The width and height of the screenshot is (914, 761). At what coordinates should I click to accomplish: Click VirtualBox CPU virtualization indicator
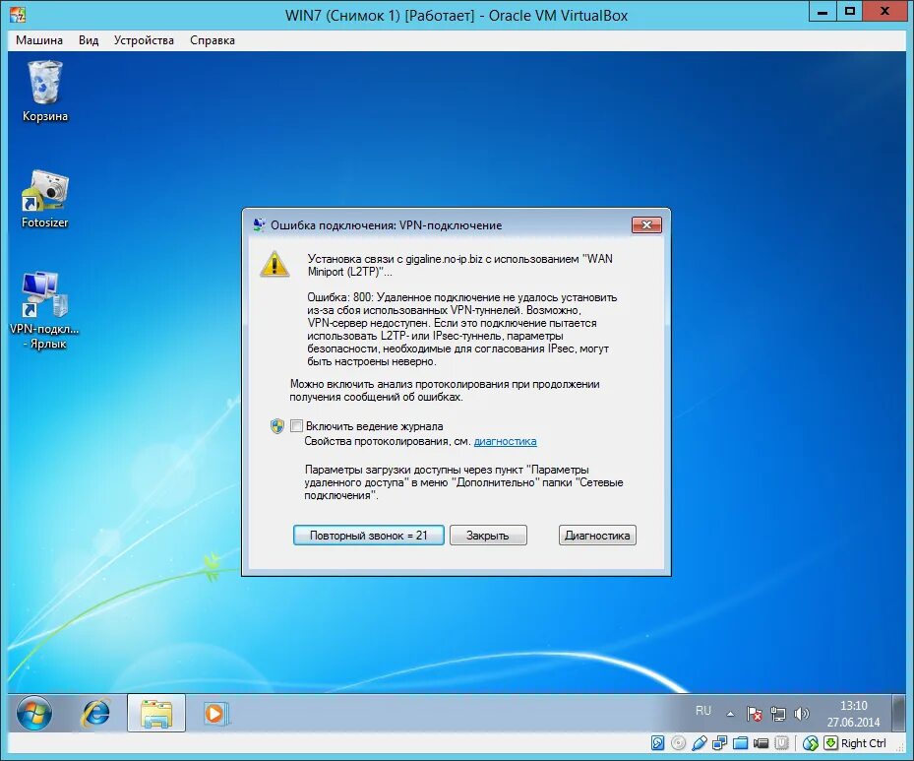(x=782, y=743)
